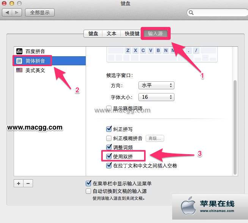Select 百度拼音 input source
The image size is (248, 223).
50,51
